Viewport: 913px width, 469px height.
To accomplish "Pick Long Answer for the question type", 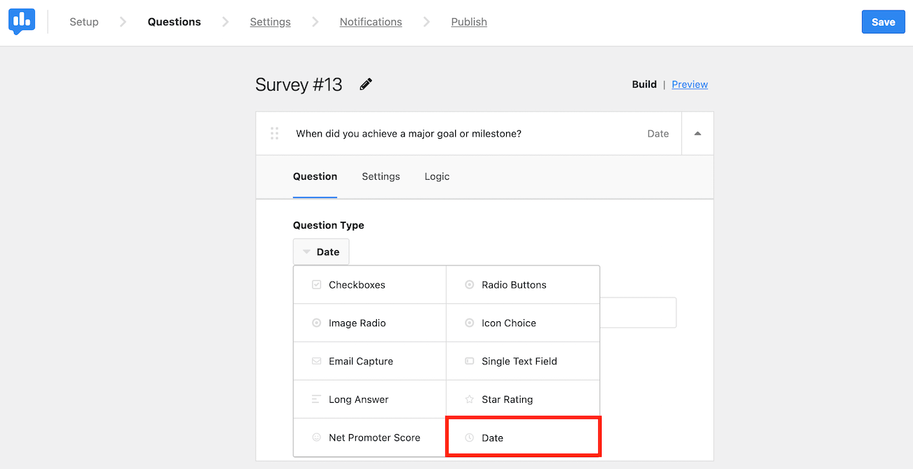I will [359, 399].
